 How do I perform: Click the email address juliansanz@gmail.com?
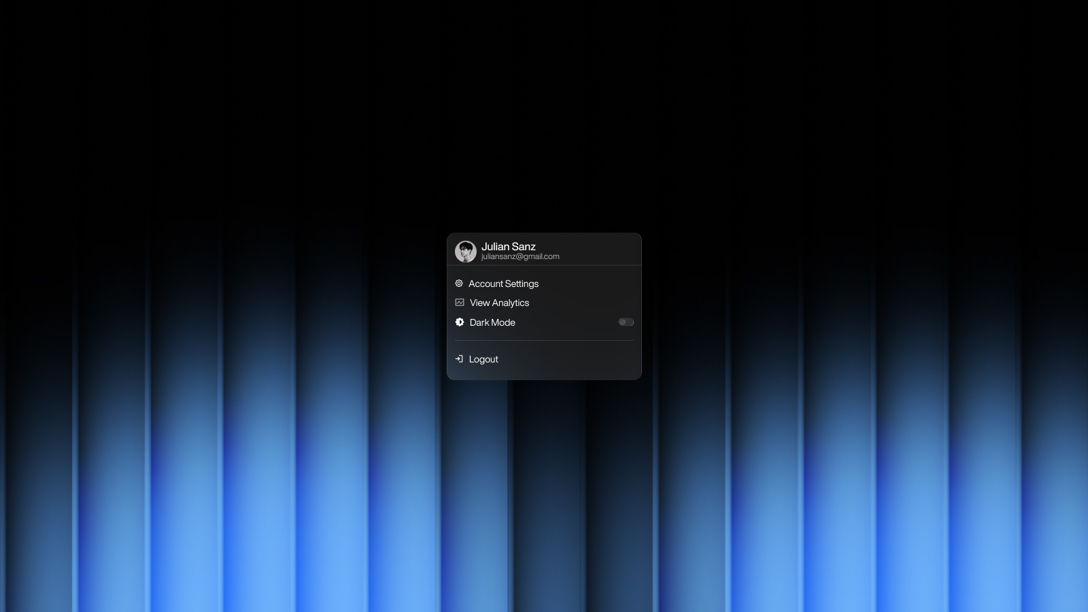click(x=520, y=256)
